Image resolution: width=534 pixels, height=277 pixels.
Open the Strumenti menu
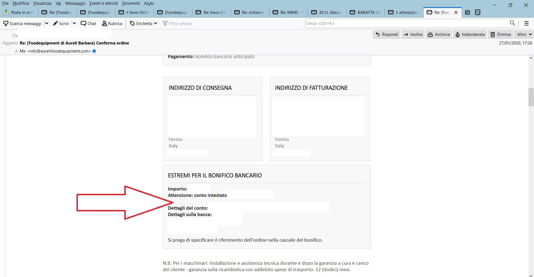point(131,3)
